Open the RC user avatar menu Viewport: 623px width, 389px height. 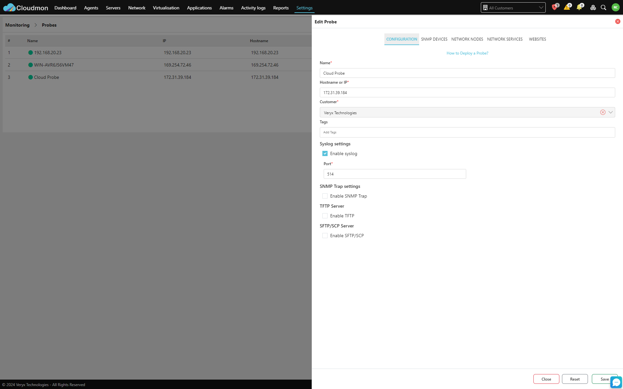616,7
